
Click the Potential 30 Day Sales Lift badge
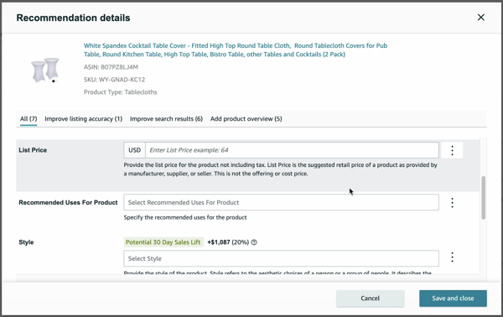(x=163, y=242)
